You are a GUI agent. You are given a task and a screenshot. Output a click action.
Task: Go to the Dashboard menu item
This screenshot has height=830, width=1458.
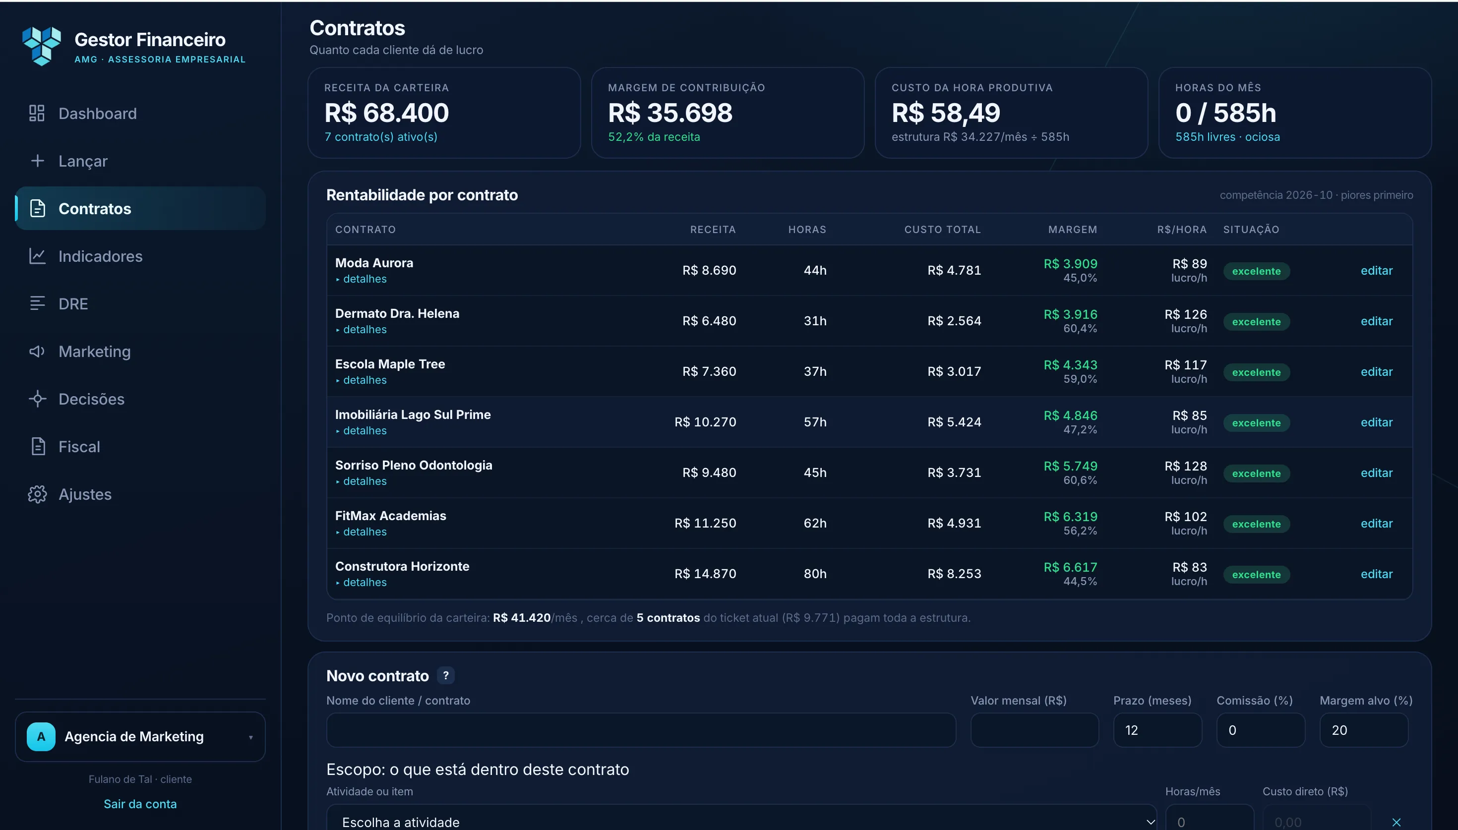140,113
